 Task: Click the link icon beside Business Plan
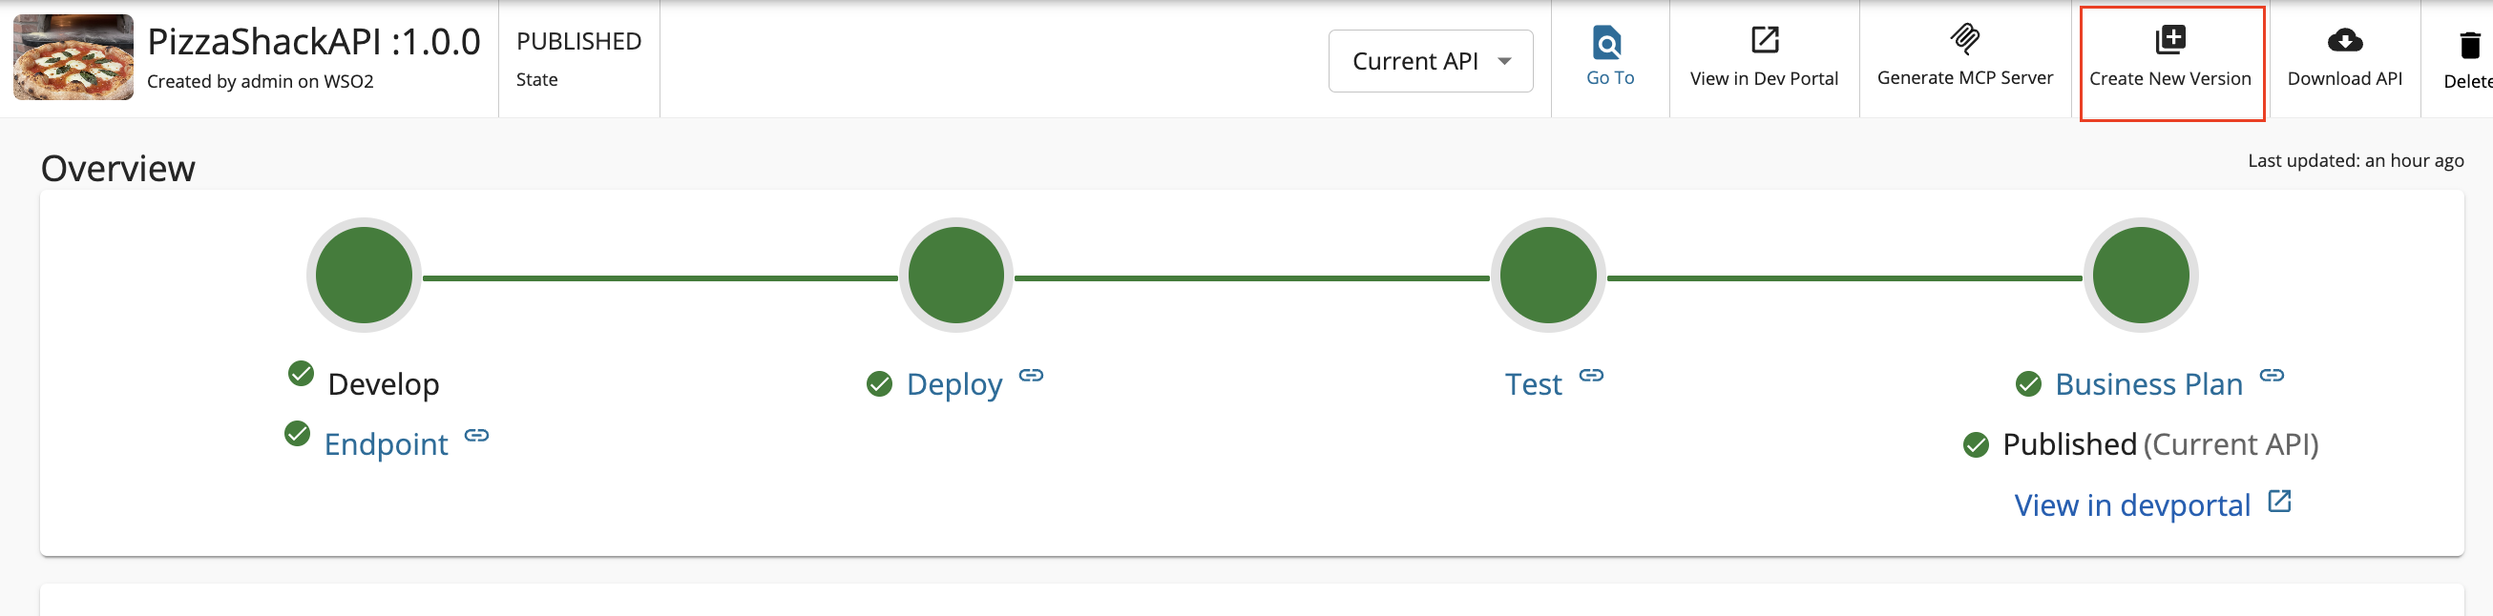coord(2272,375)
